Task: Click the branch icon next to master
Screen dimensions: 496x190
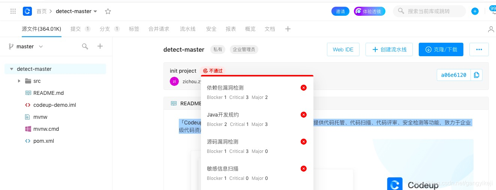Action: pyautogui.click(x=11, y=46)
